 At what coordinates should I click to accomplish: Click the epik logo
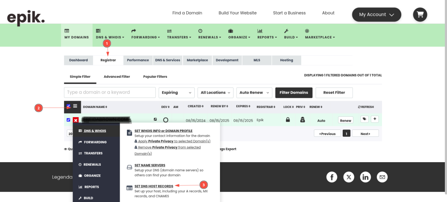[26, 18]
